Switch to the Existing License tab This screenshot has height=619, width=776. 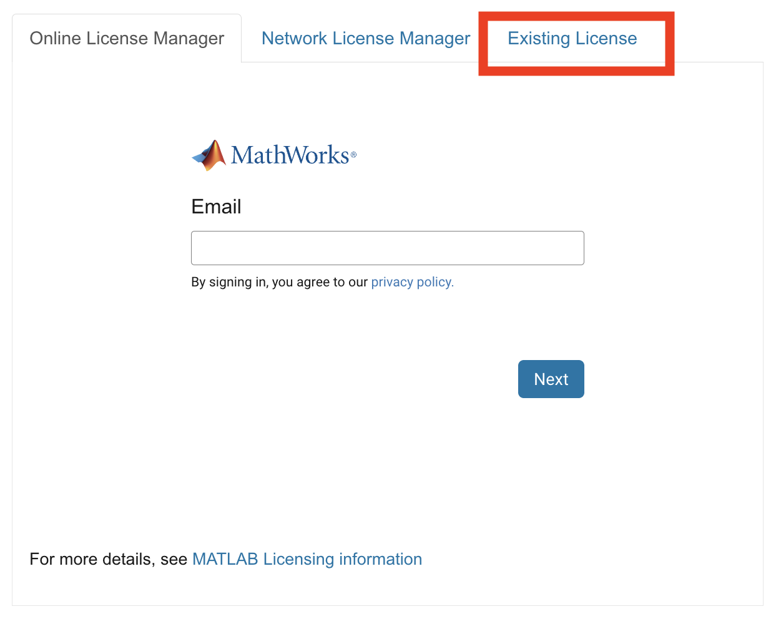[x=572, y=39]
